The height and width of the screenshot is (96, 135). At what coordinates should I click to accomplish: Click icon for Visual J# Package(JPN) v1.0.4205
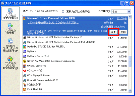point(25,42)
